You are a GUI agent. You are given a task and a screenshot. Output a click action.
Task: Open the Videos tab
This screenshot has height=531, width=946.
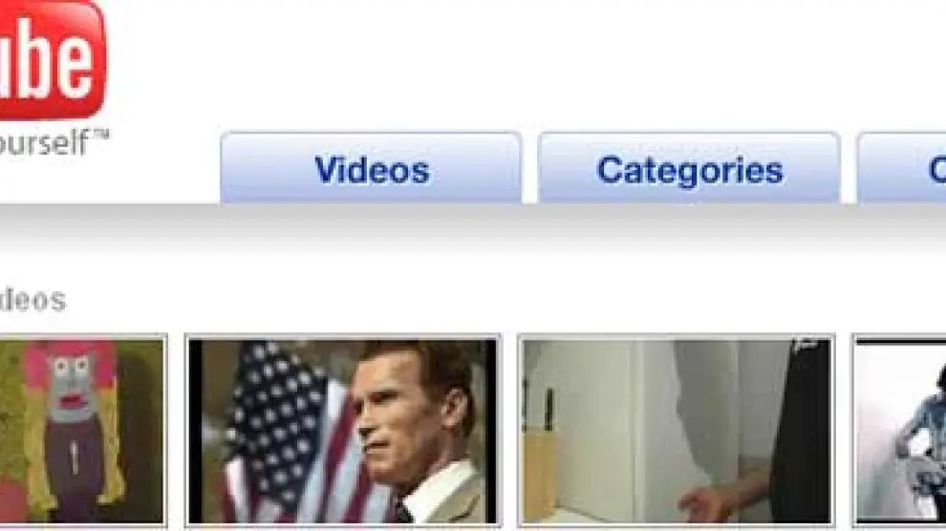(371, 168)
